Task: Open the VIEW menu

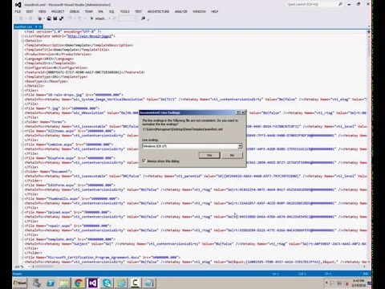Action: [x=43, y=11]
